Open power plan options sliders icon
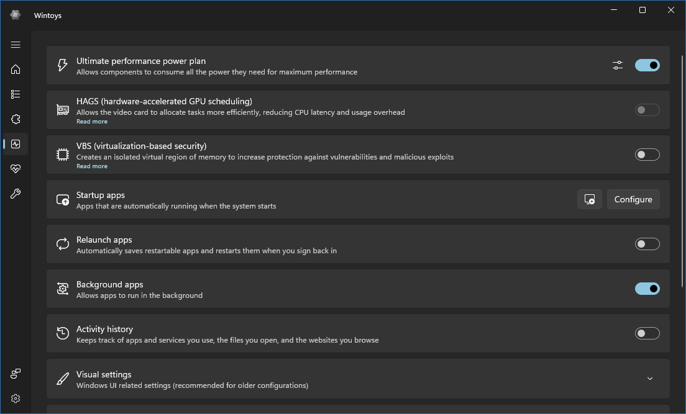The width and height of the screenshot is (686, 414). click(x=617, y=65)
